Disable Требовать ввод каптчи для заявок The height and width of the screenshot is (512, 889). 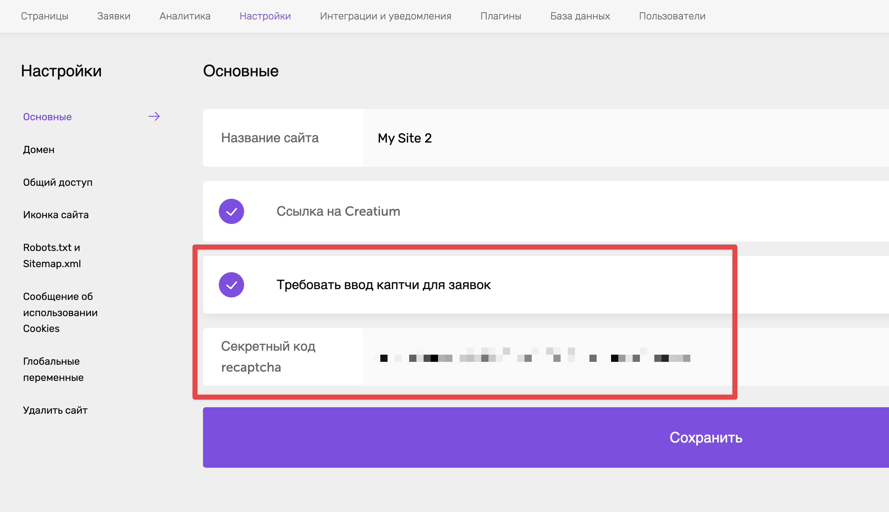click(231, 285)
